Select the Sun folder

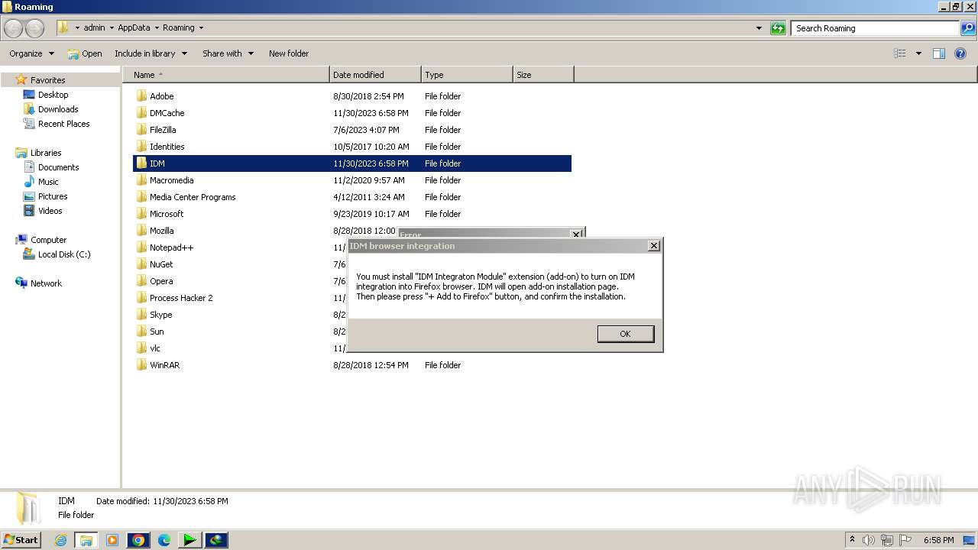pos(157,332)
